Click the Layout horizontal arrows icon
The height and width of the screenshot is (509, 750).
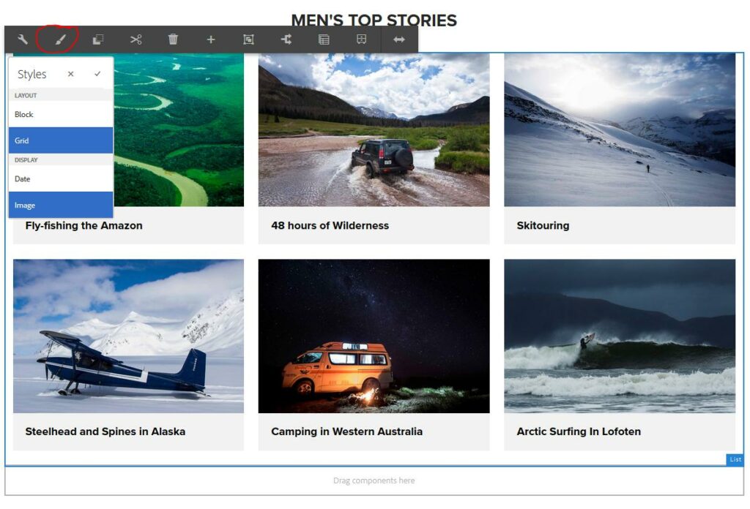(x=399, y=39)
